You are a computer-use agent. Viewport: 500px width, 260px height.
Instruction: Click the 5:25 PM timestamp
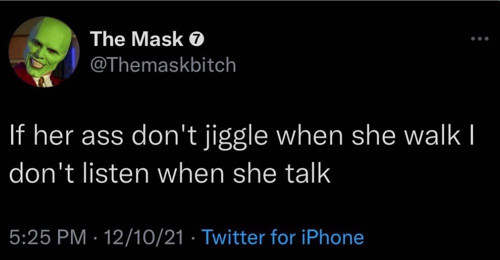click(48, 238)
